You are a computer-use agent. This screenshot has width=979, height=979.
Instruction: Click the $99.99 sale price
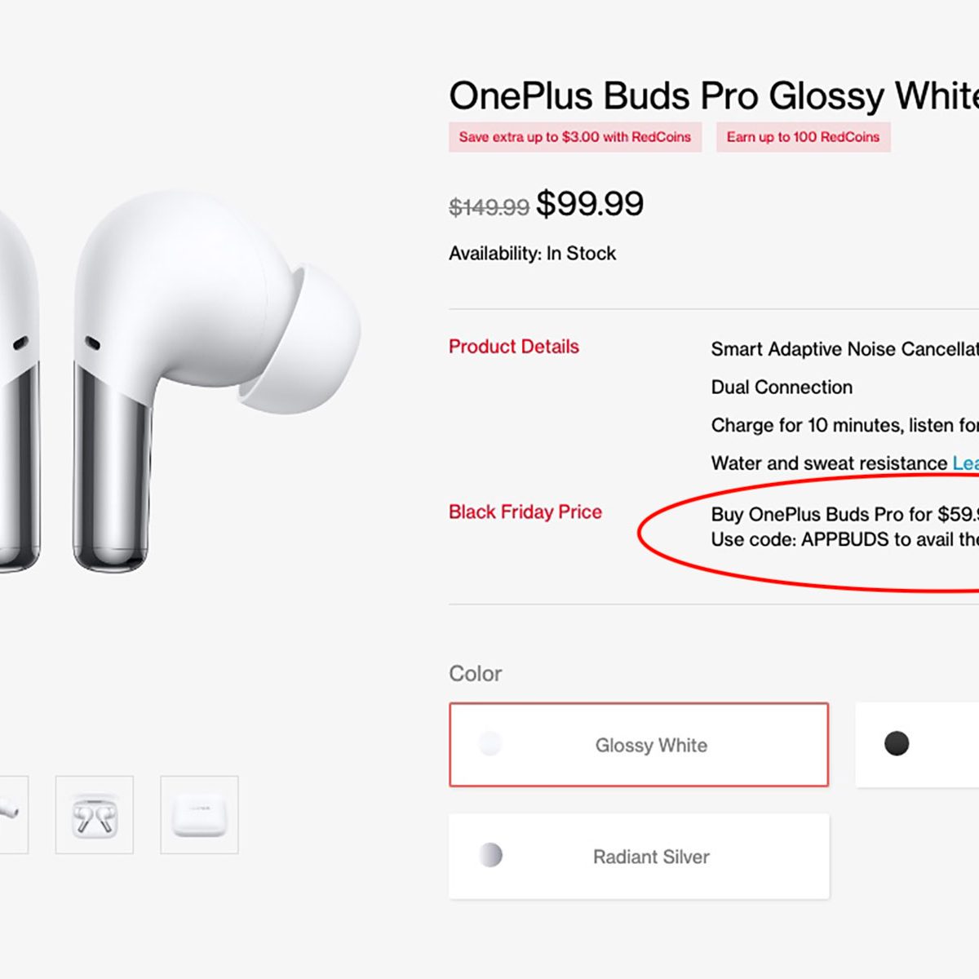pos(590,204)
